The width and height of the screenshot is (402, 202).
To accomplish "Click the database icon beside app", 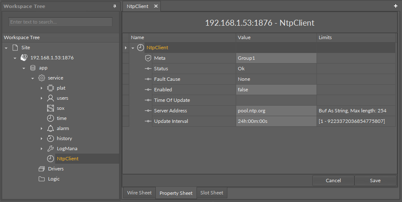I will tap(33, 68).
